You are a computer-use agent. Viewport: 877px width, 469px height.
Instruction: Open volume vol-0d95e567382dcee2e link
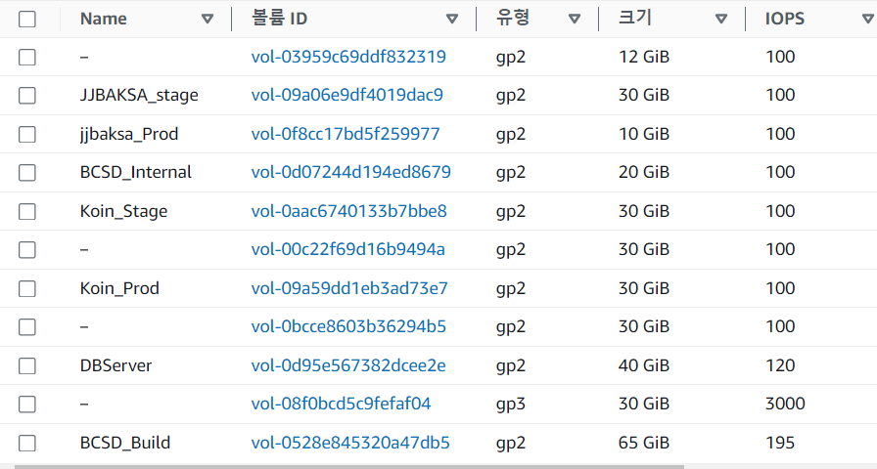348,365
